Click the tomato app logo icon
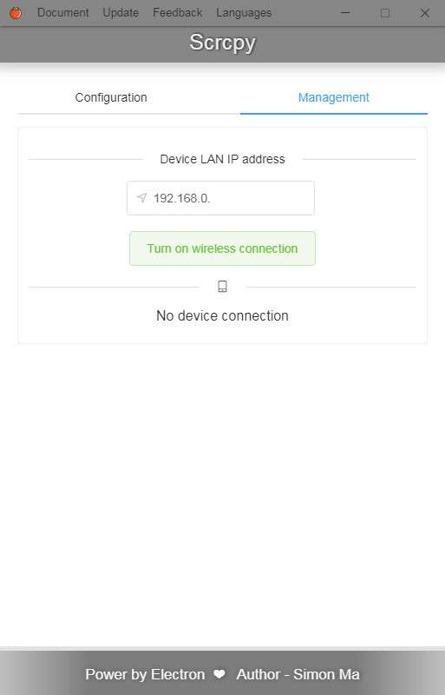 pos(16,13)
